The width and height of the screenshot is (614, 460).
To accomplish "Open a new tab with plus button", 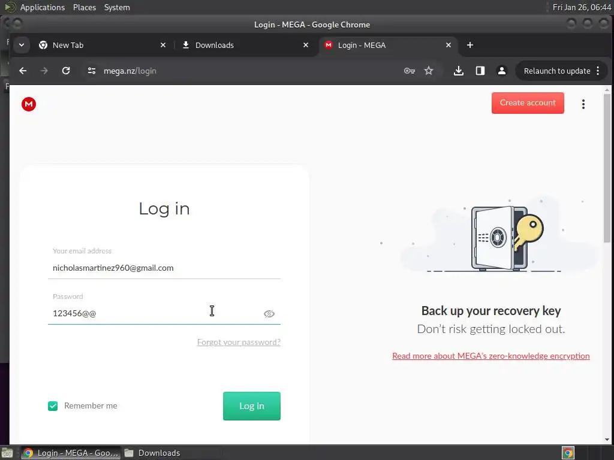I will pos(470,45).
